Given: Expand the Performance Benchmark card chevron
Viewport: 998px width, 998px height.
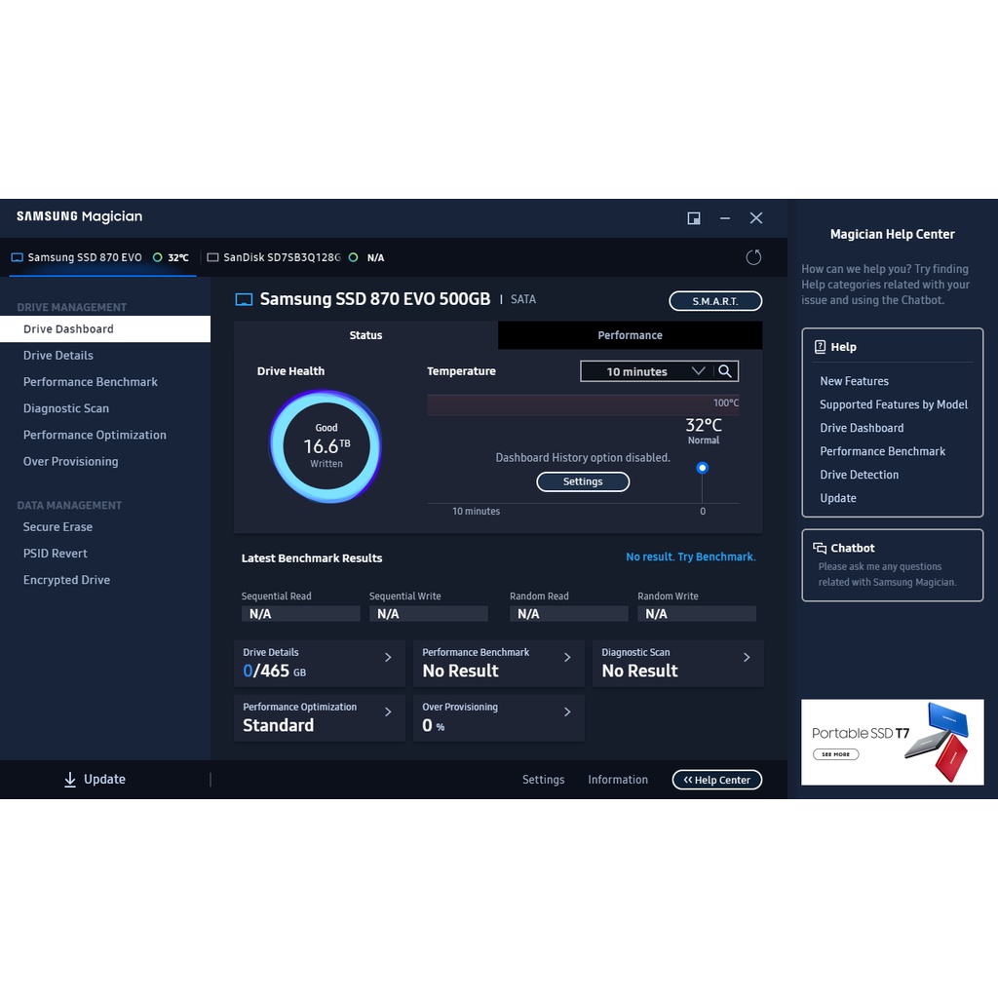Looking at the screenshot, I should [x=567, y=658].
